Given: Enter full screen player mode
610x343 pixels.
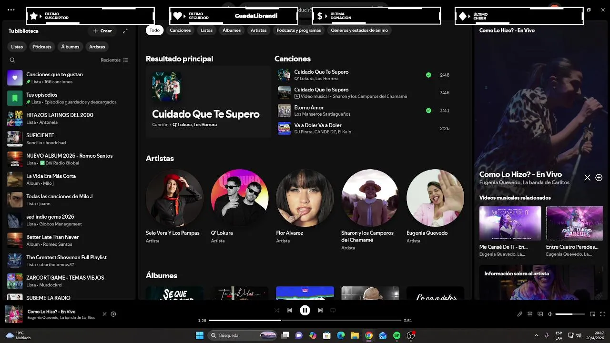Looking at the screenshot, I should point(603,314).
